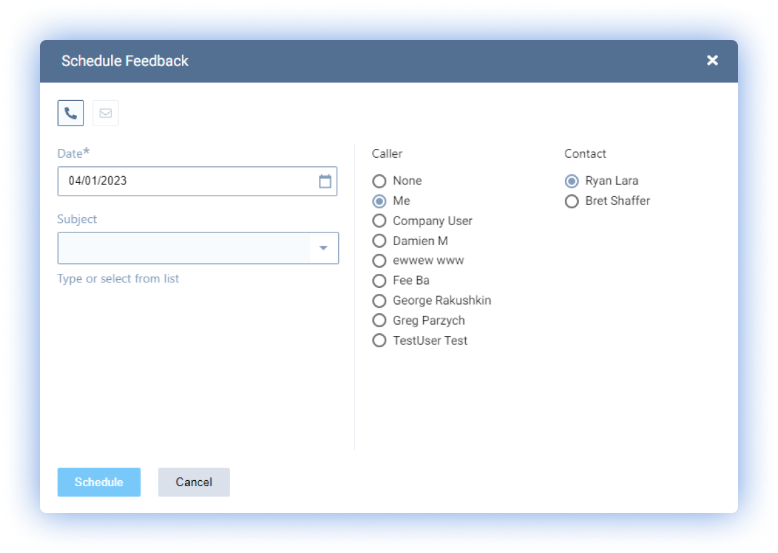Select George Rakushkin as caller

click(379, 301)
